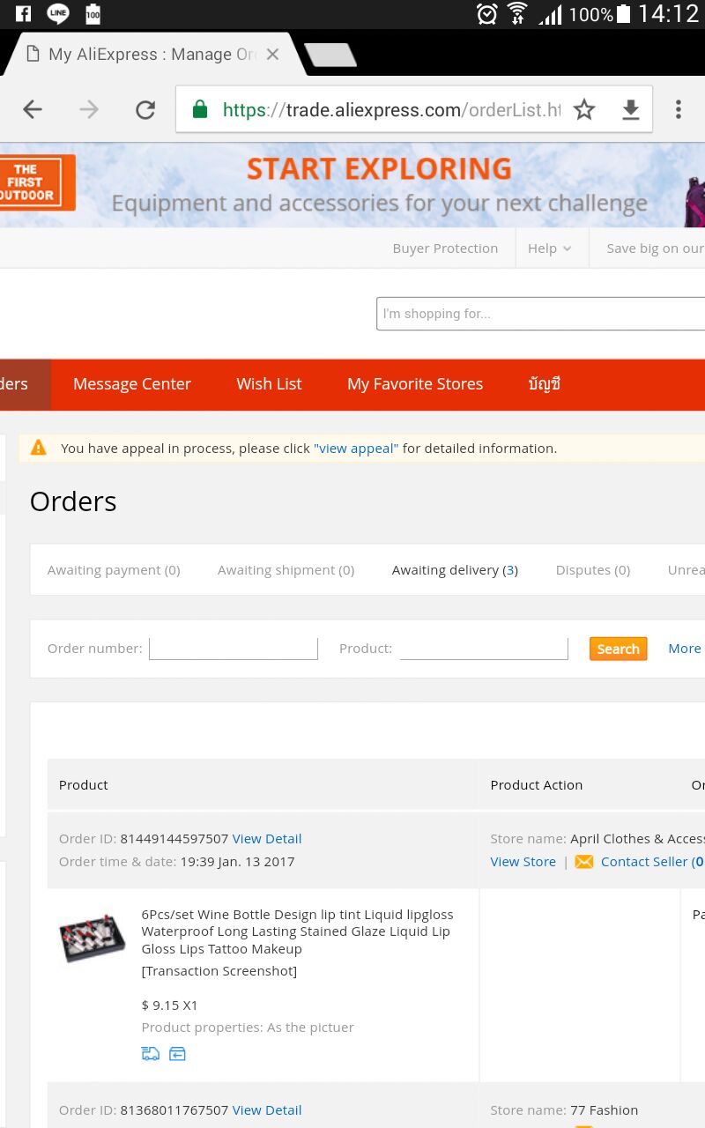Screen dimensions: 705x1128
Task: Tap the LINE notification icon
Action: [58, 13]
